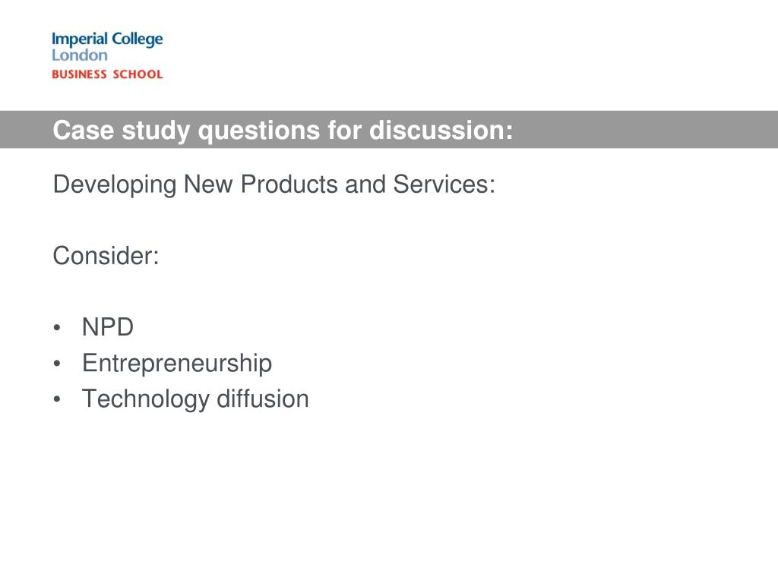Click the red BUSINESS SCHOOL label
778x583 pixels.
[107, 74]
